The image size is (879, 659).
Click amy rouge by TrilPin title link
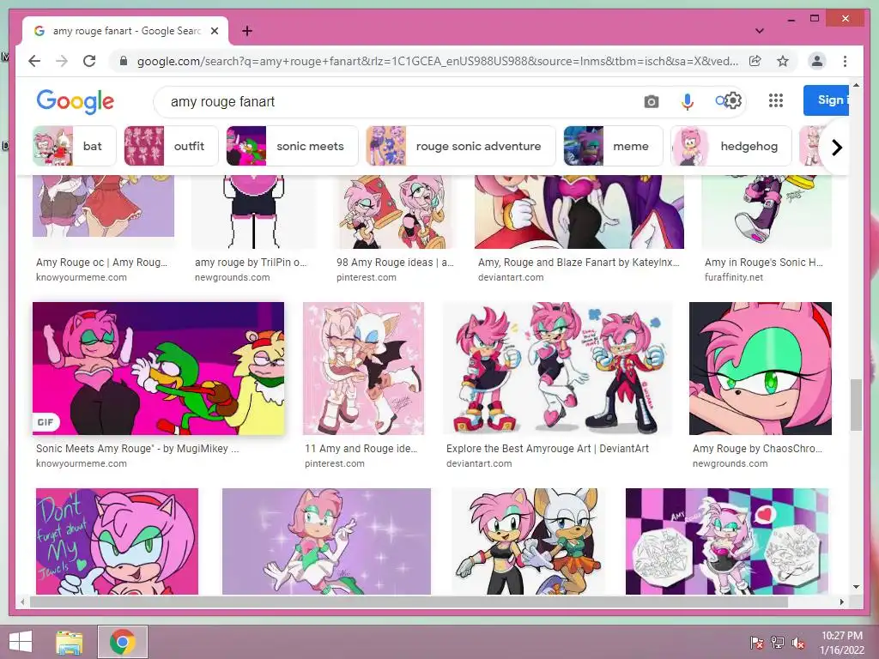click(x=251, y=263)
